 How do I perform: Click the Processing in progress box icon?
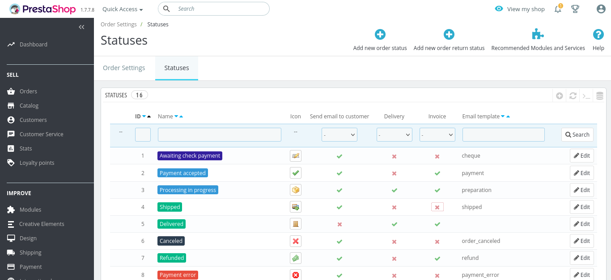coord(296,190)
